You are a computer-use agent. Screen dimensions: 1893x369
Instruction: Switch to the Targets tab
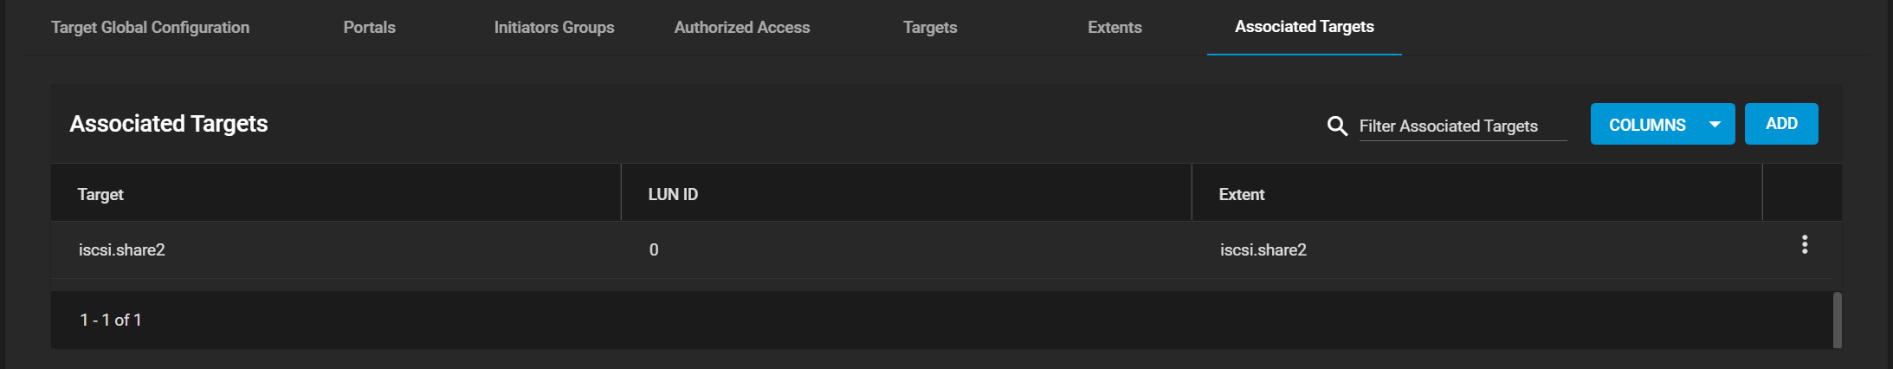930,28
